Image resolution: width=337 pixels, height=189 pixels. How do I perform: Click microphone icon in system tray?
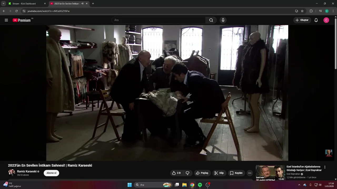(x=310, y=185)
